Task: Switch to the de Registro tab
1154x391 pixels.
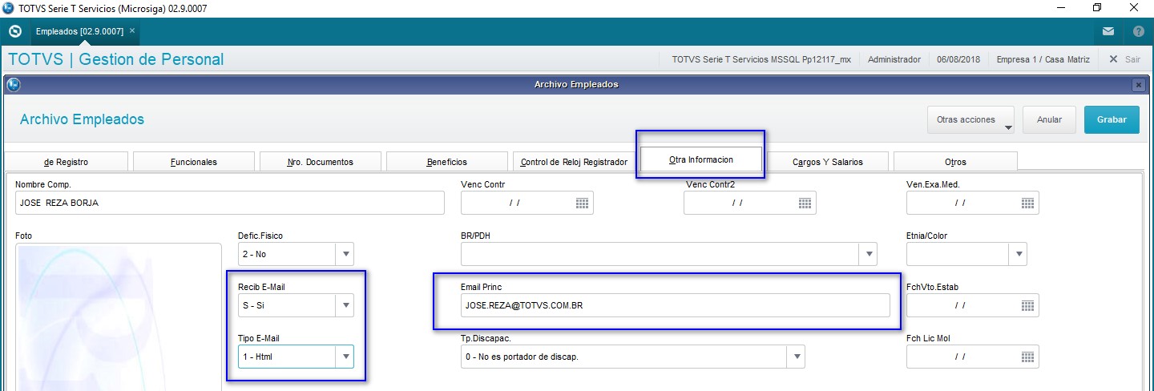Action: click(67, 161)
